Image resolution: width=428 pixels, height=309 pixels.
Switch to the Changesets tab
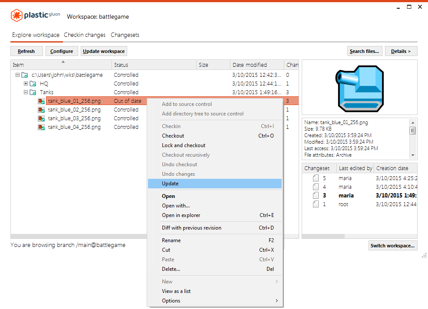click(x=125, y=35)
